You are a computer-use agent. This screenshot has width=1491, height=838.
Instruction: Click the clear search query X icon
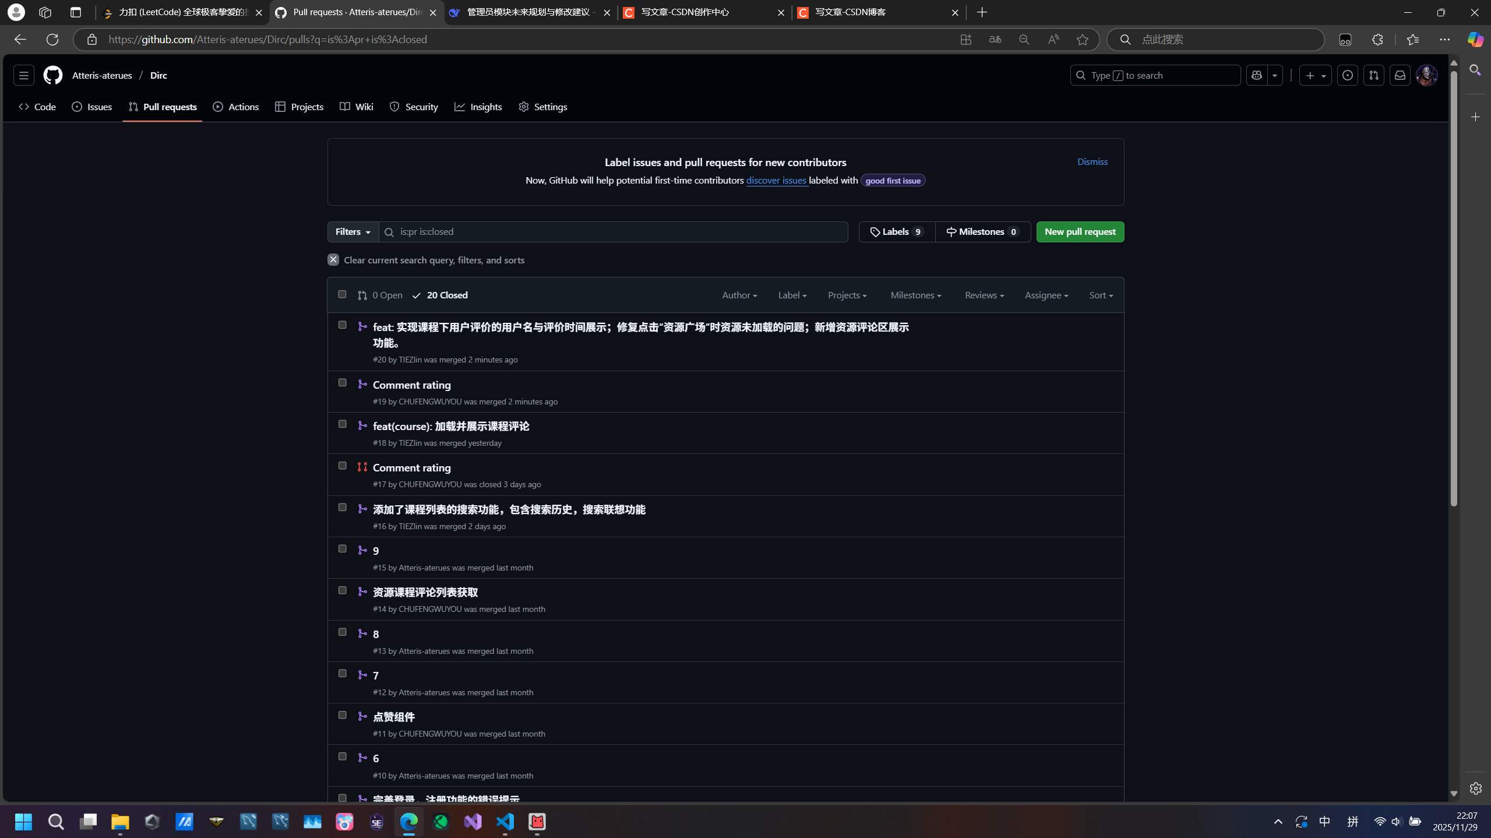point(333,260)
